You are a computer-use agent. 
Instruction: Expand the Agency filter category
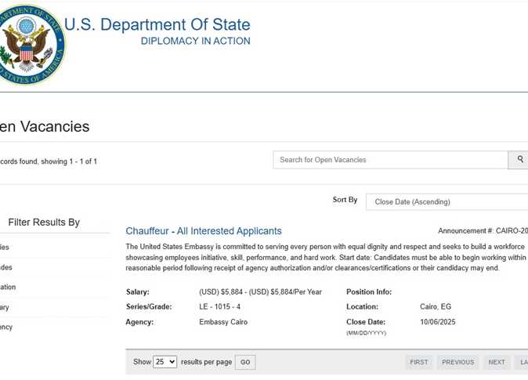point(6,327)
